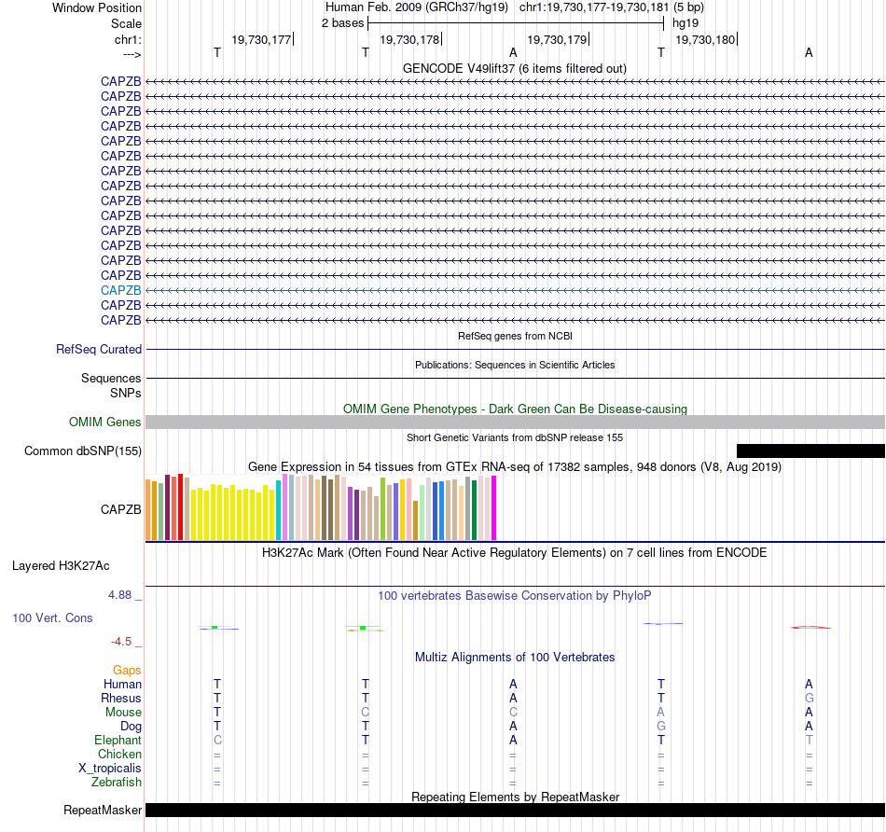Screen dimensions: 886x832
Task: Select the Dog alignment row label
Action: point(131,727)
